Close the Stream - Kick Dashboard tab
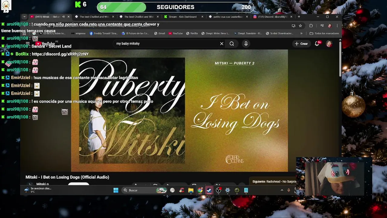This screenshot has width=387, height=218. click(202, 17)
